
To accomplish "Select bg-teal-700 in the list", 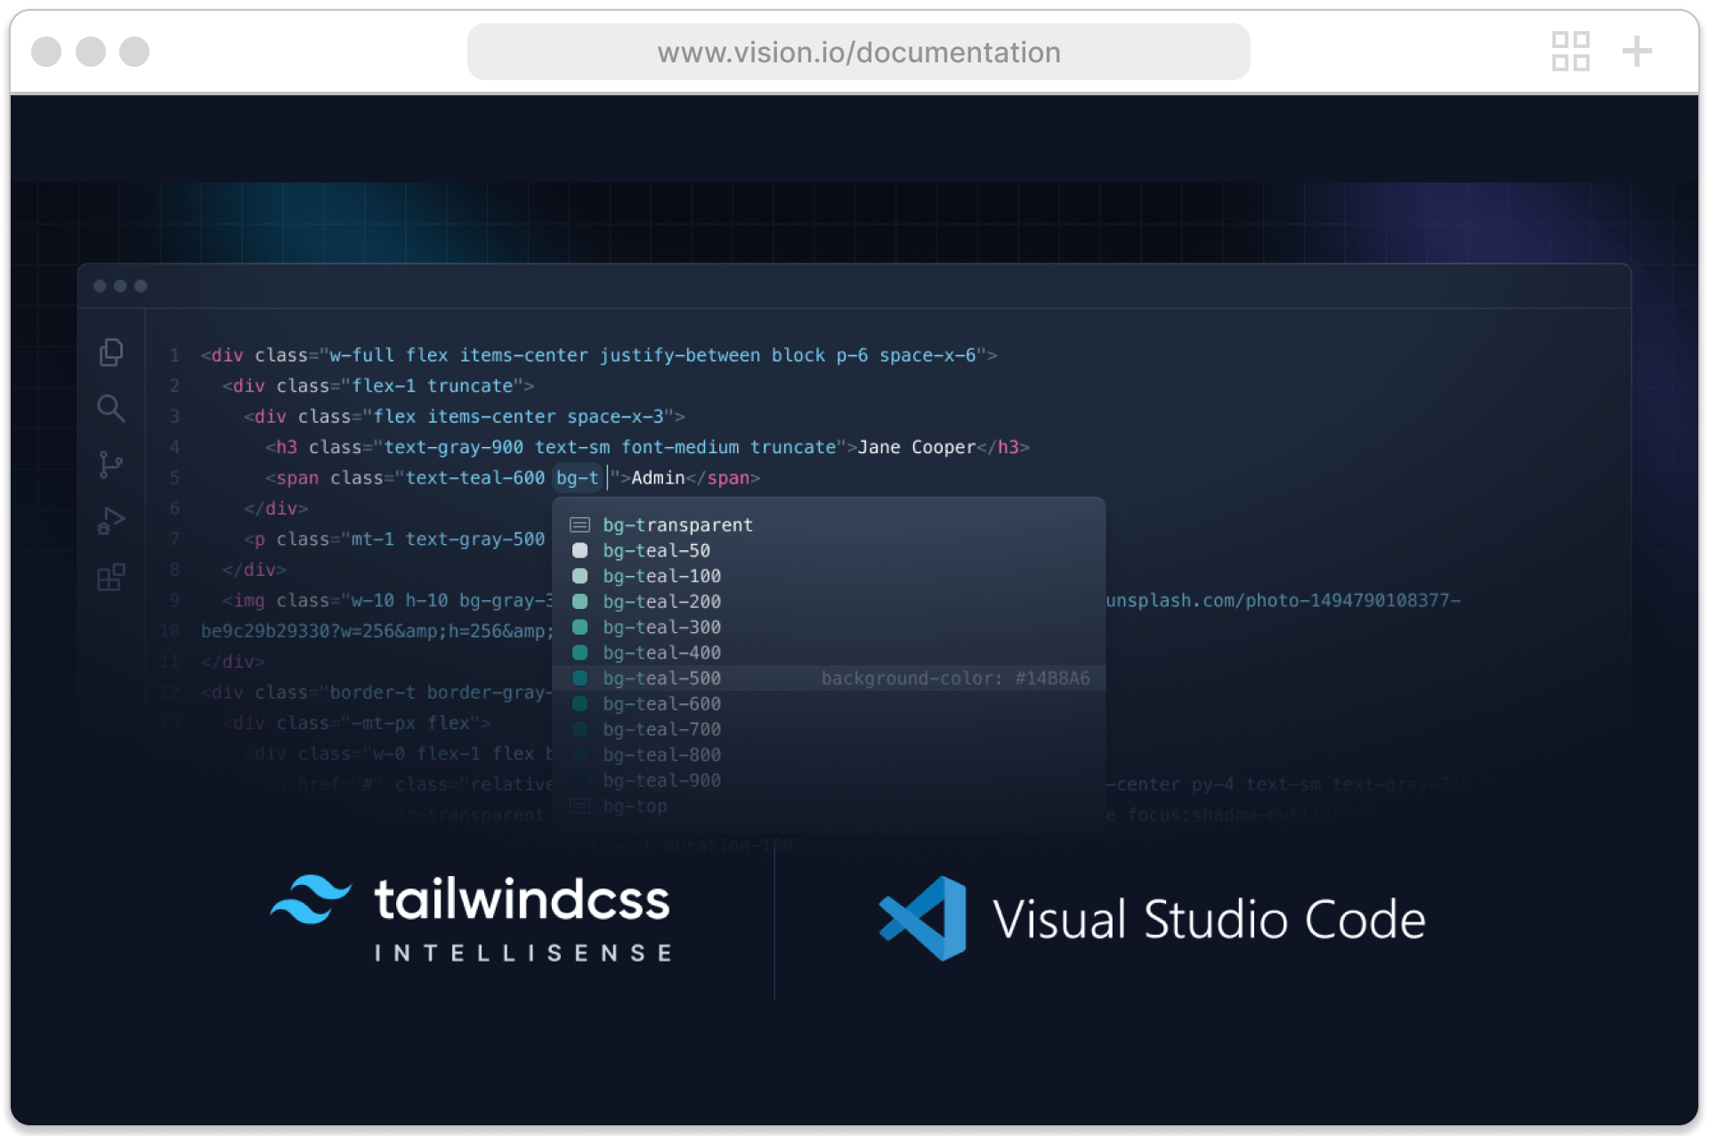I will click(x=829, y=729).
